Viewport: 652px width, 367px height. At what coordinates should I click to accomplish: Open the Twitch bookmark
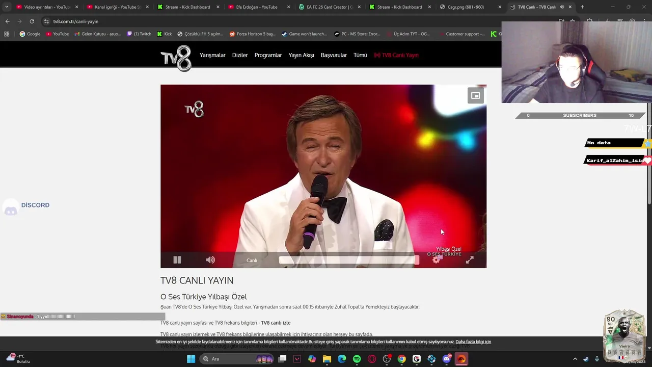[139, 34]
